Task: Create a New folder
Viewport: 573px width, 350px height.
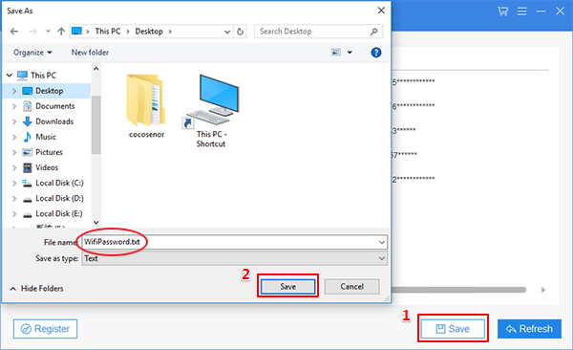Action: pyautogui.click(x=90, y=53)
